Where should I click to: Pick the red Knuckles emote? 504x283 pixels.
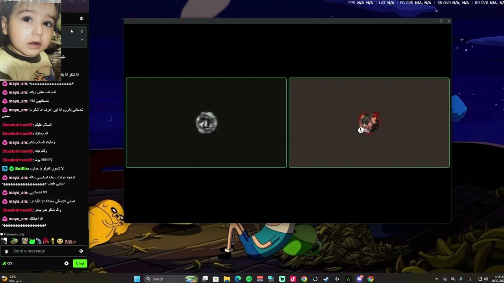[46, 241]
